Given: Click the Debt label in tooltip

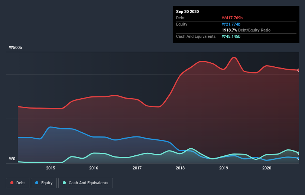Looking at the screenshot, I should coord(180,18).
